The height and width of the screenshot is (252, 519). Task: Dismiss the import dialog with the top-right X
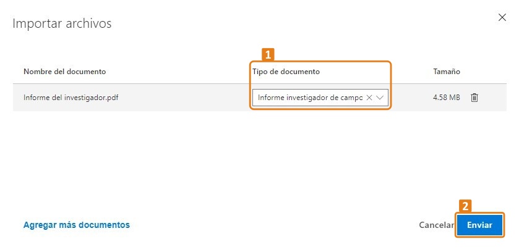(x=502, y=18)
